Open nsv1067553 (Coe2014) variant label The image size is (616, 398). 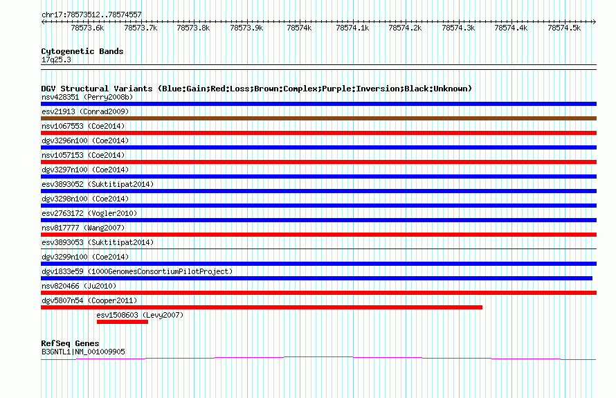coord(83,126)
